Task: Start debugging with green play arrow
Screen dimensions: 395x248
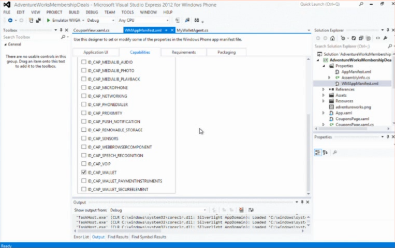Action: (48, 20)
